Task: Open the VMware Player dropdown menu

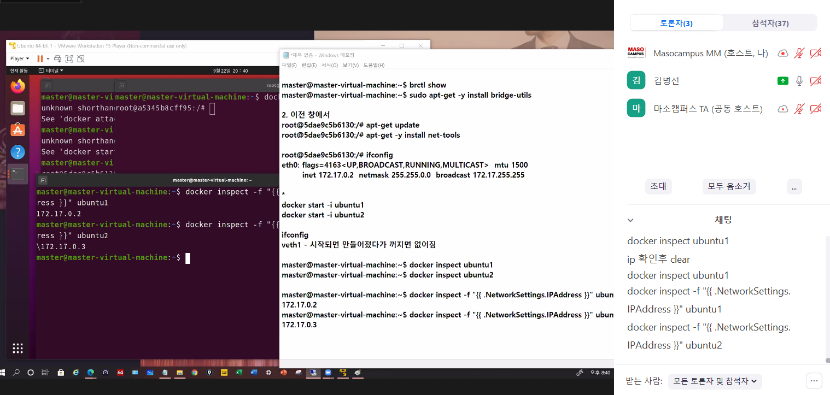Action: (x=19, y=58)
